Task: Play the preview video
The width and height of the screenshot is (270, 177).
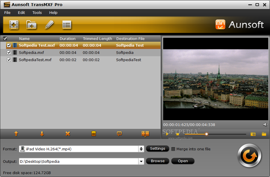Action: pos(167,134)
